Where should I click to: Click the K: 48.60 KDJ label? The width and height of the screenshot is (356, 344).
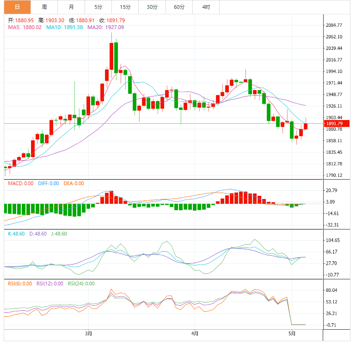coord(16,234)
